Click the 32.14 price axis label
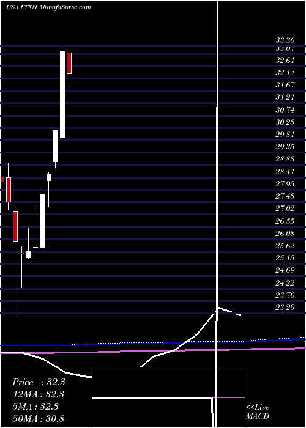Screen dimensions: 306x428 tap(285, 73)
